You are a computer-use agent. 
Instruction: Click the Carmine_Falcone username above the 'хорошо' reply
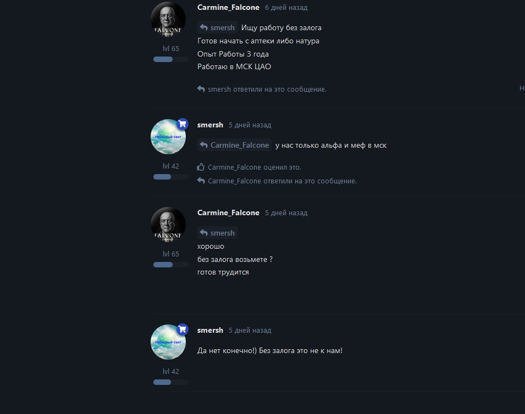[x=228, y=212]
